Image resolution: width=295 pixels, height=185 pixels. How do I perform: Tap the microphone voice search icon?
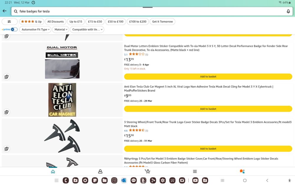click(x=288, y=11)
